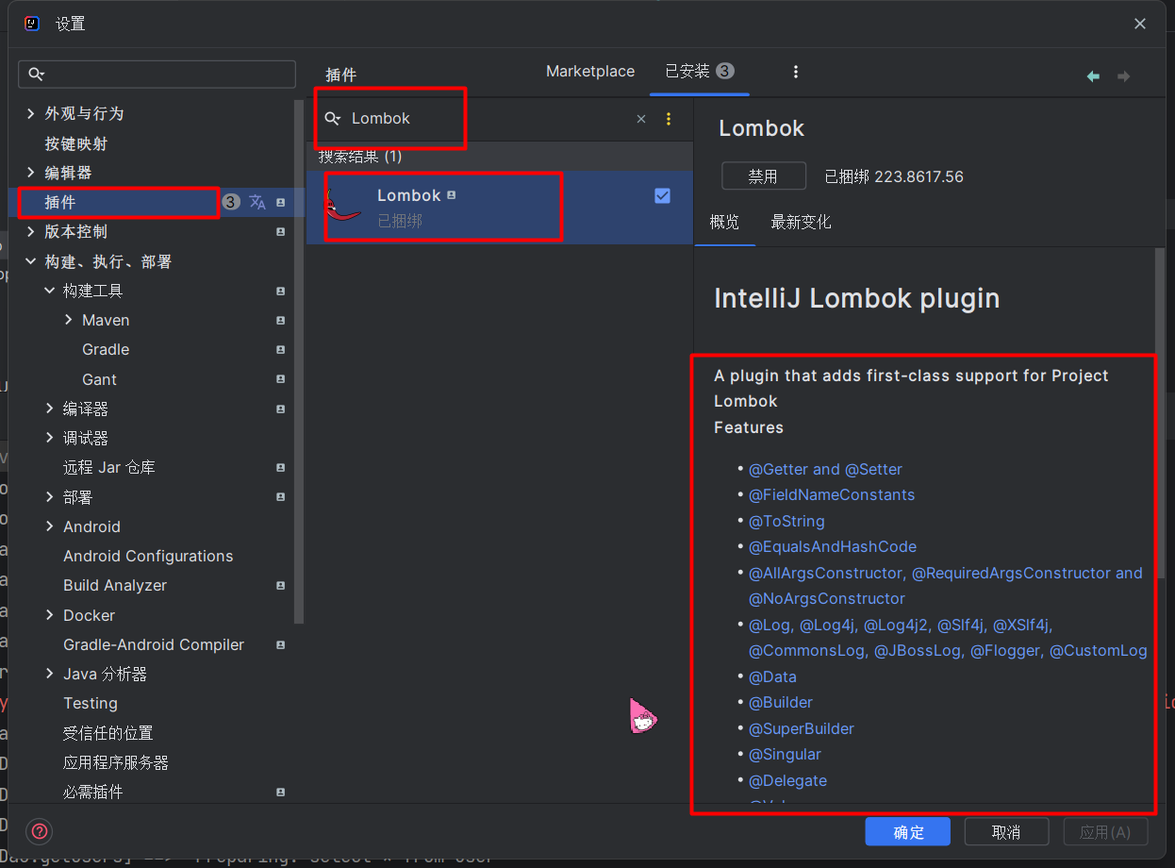Click the bundled badge next to the Lombok name
Screen dimensions: 1175x868
[452, 195]
